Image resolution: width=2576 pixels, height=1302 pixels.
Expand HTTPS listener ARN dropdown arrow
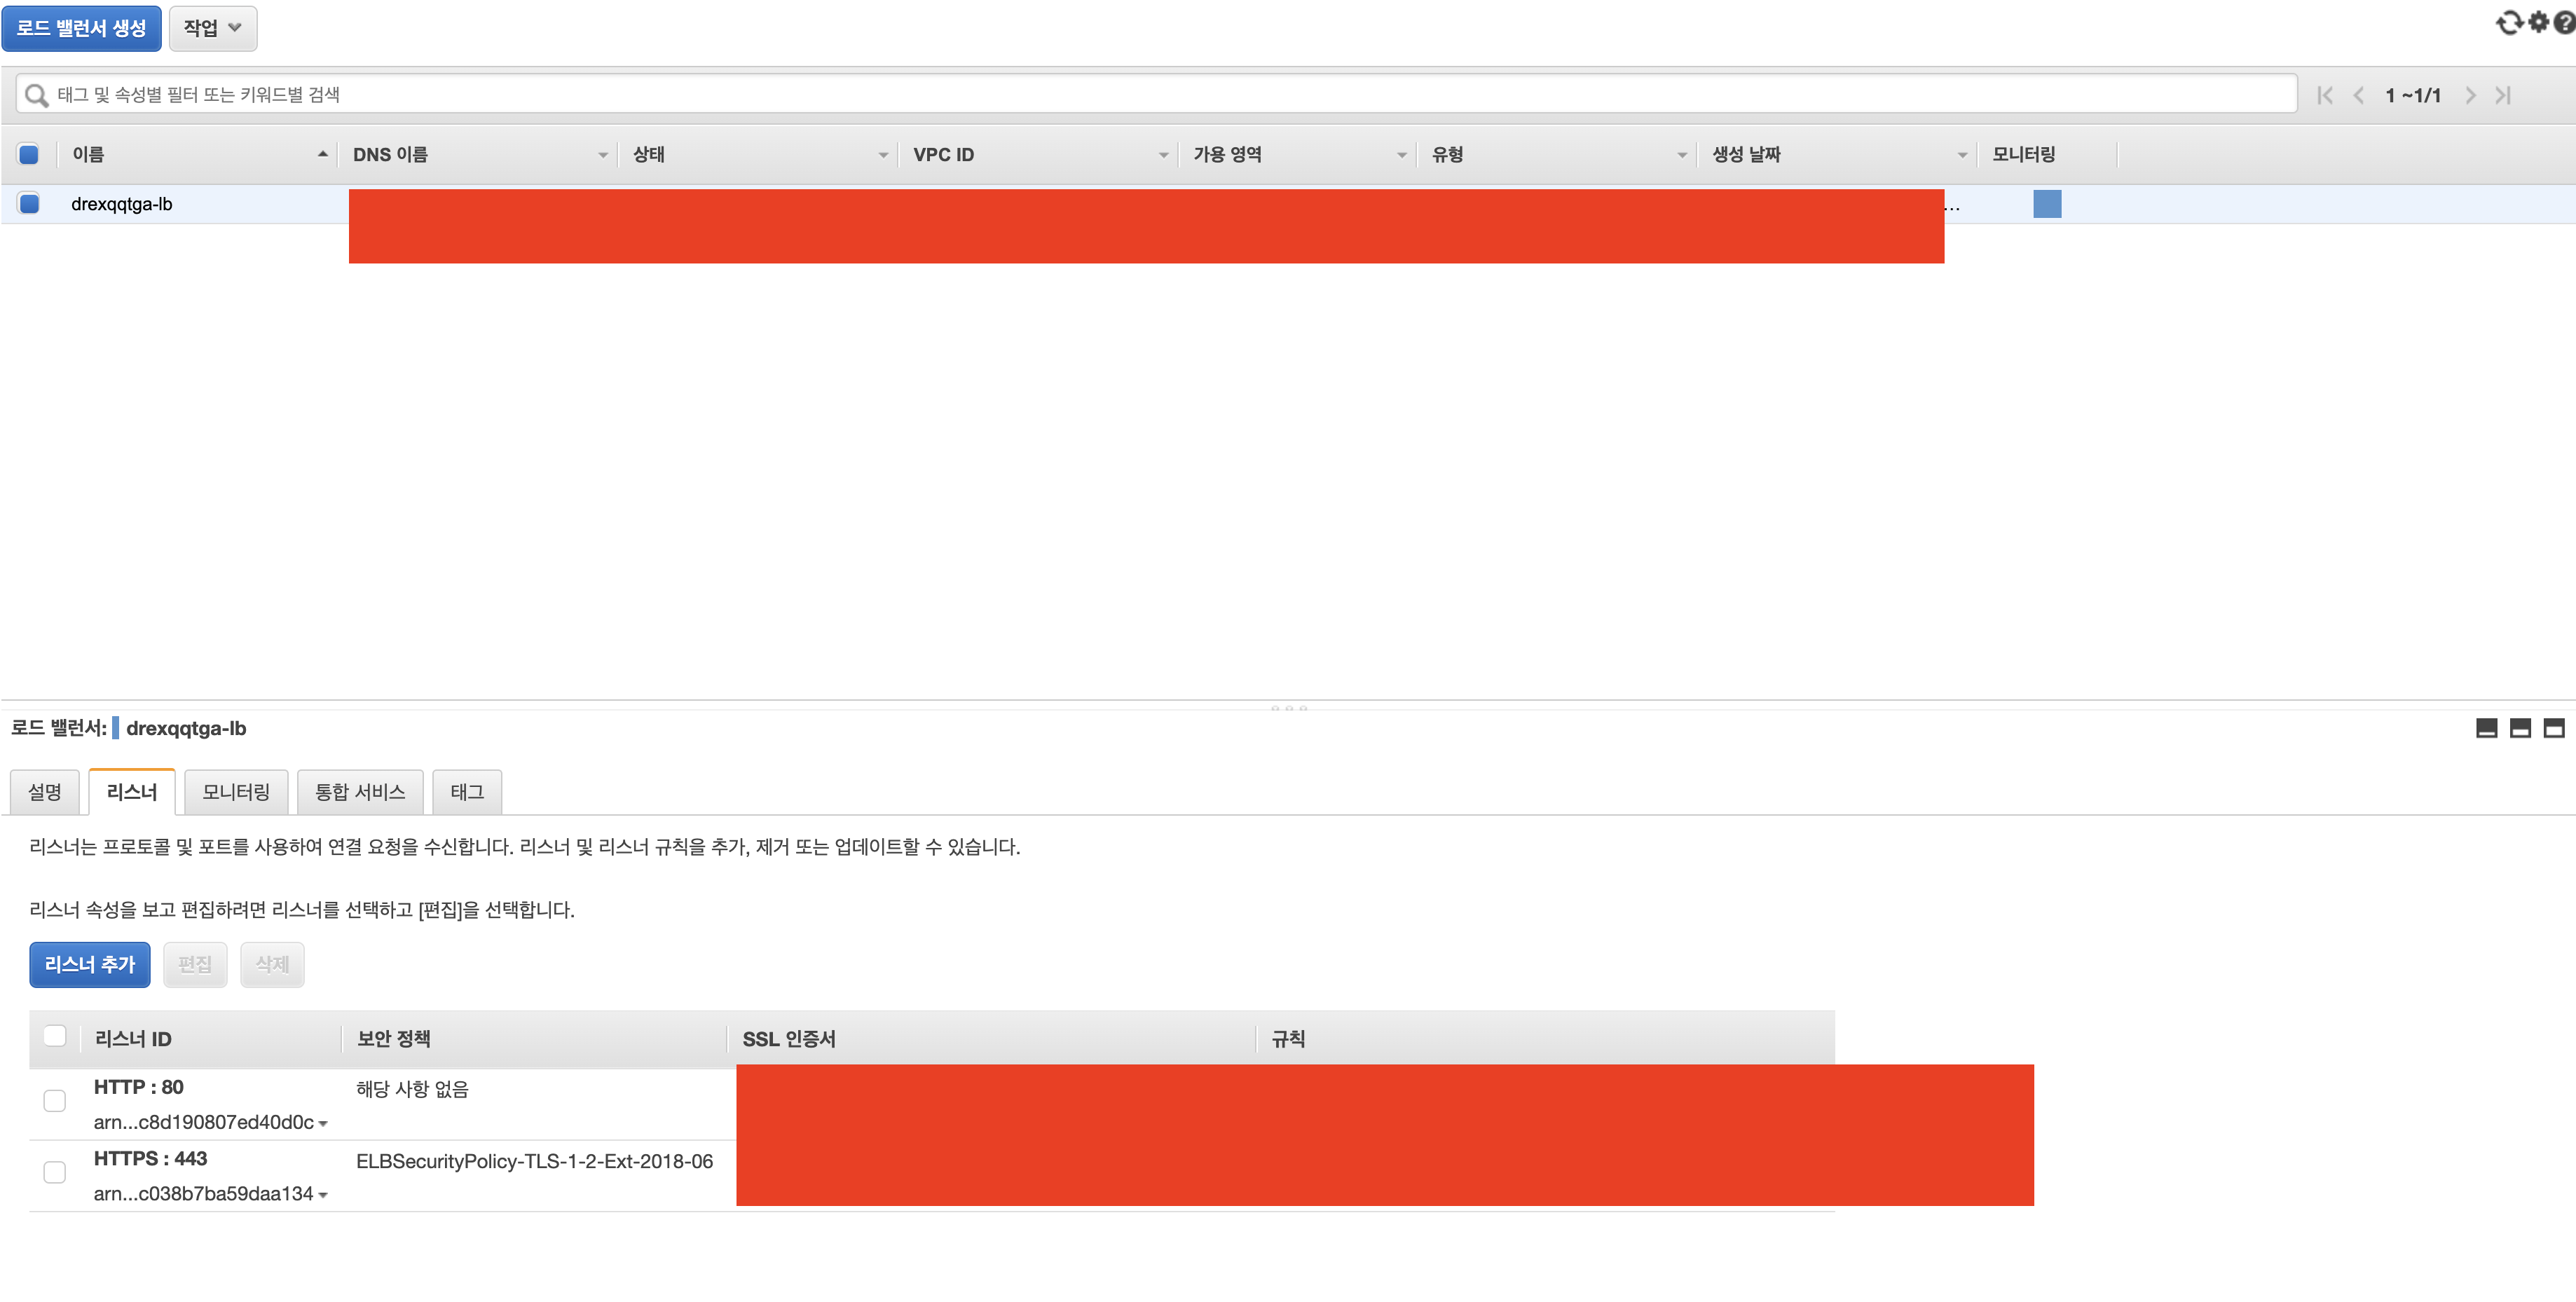(323, 1195)
